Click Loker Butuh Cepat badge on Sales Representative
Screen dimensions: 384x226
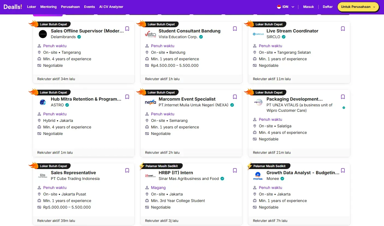tap(53, 166)
